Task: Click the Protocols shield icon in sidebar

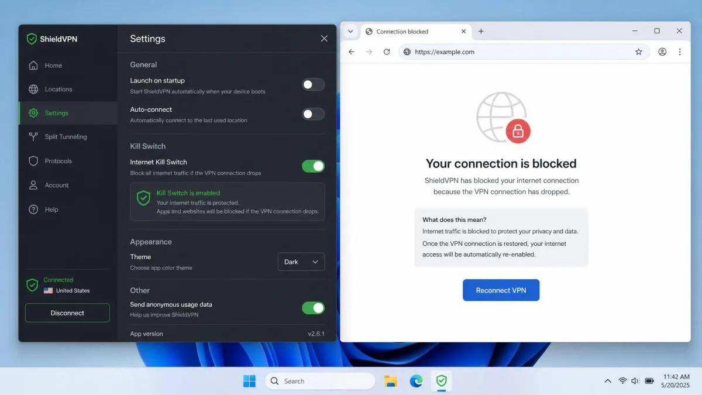Action: (33, 161)
